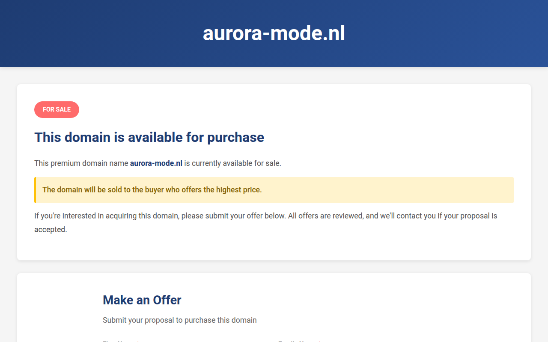This screenshot has width=548, height=342.
Task: Click the aurora-mode.nl header title
Action: pyautogui.click(x=274, y=33)
